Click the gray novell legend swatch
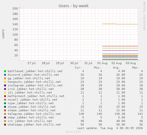Viewport: 147px width, 135px height. (5, 100)
